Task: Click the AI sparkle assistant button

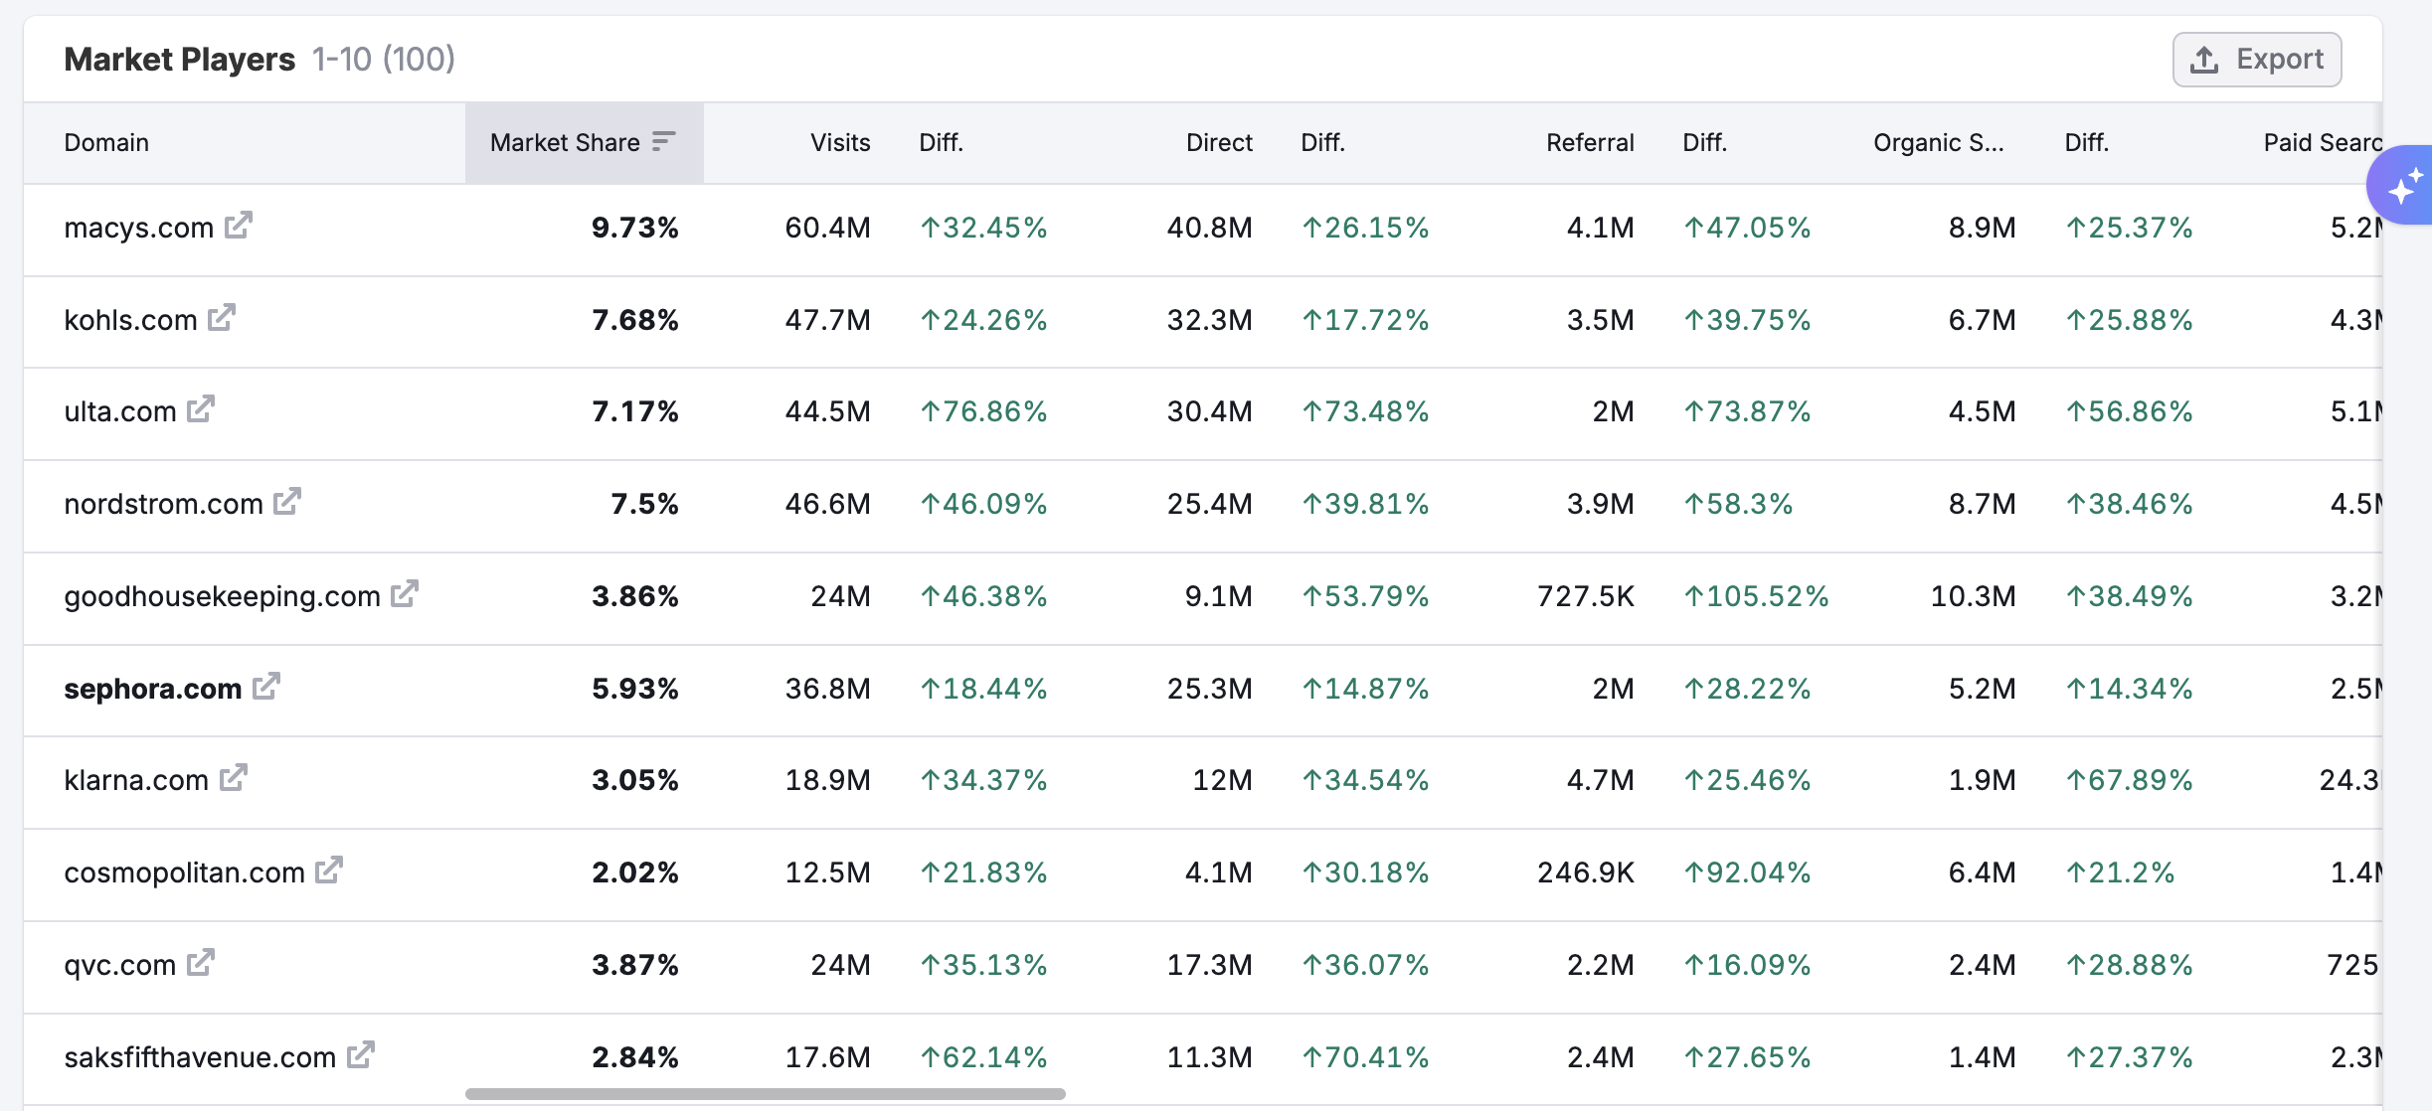Action: coord(2403,186)
